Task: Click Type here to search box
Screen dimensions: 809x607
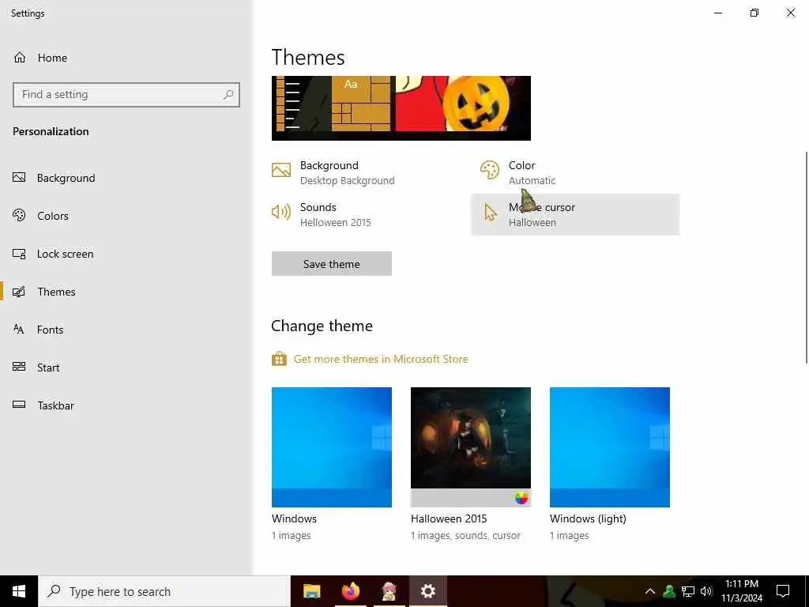Action: [x=164, y=591]
